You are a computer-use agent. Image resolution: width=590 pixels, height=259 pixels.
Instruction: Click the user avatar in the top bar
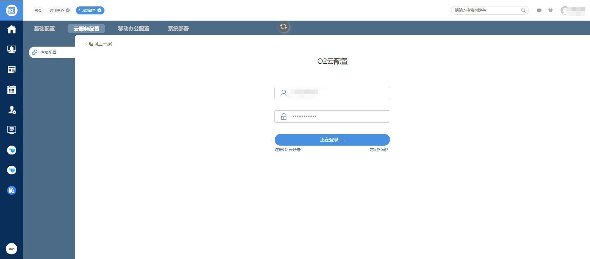[564, 10]
